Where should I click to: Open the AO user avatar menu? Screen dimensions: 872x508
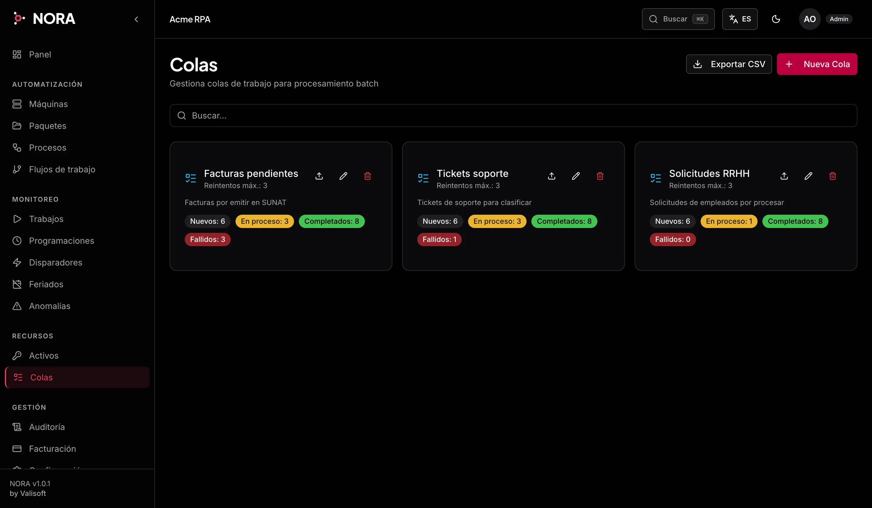click(x=810, y=19)
